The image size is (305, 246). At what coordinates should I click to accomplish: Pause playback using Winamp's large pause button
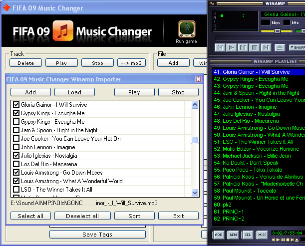(x=243, y=47)
